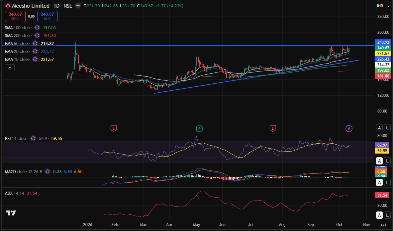The width and height of the screenshot is (393, 231).
Task: Click the Nov label on time axis
Action: click(366, 225)
